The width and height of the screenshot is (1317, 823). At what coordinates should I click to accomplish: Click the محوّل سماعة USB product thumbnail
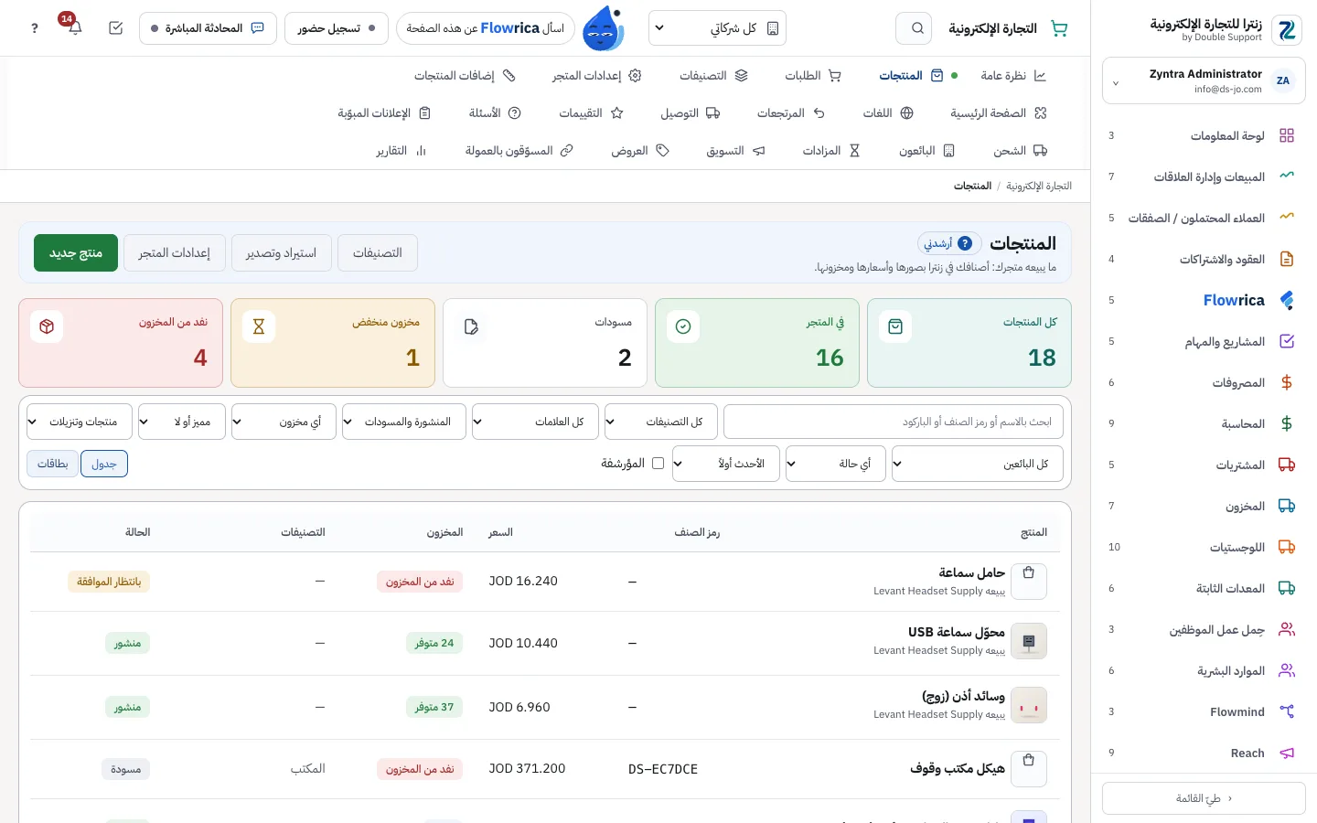click(1029, 642)
